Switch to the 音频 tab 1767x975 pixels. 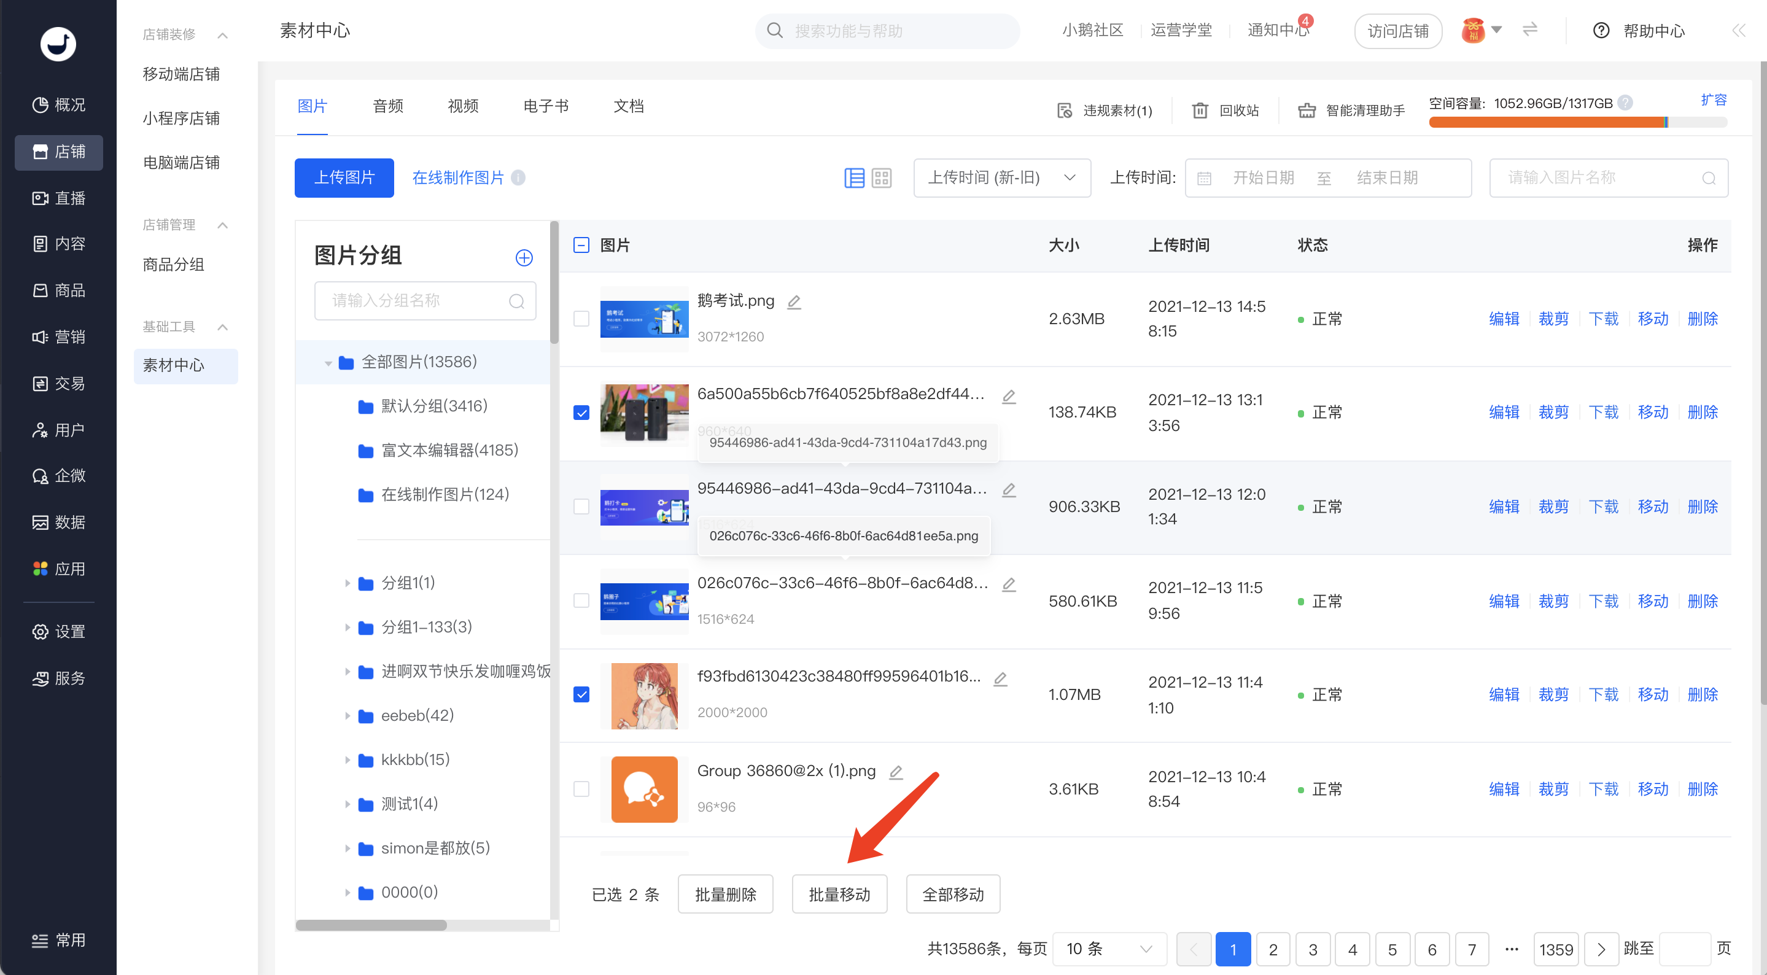[388, 106]
